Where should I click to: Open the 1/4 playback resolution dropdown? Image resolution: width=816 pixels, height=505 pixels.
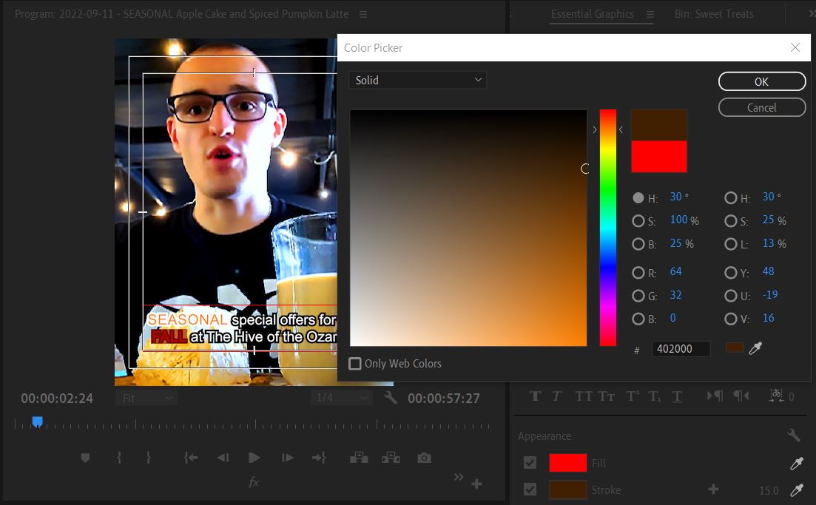point(341,398)
